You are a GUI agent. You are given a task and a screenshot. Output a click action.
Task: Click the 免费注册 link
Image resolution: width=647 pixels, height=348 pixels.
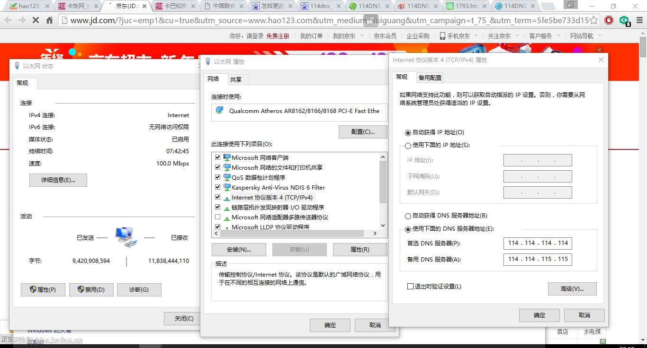click(278, 36)
